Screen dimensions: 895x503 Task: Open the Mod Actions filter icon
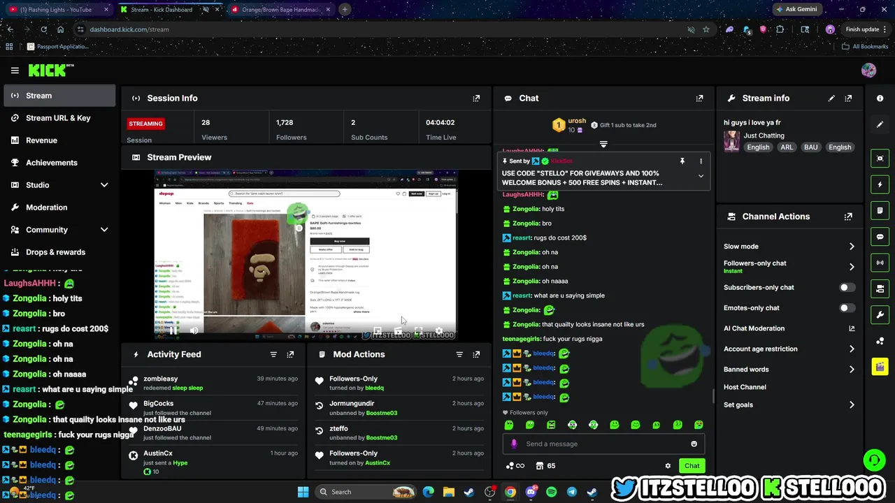point(459,354)
